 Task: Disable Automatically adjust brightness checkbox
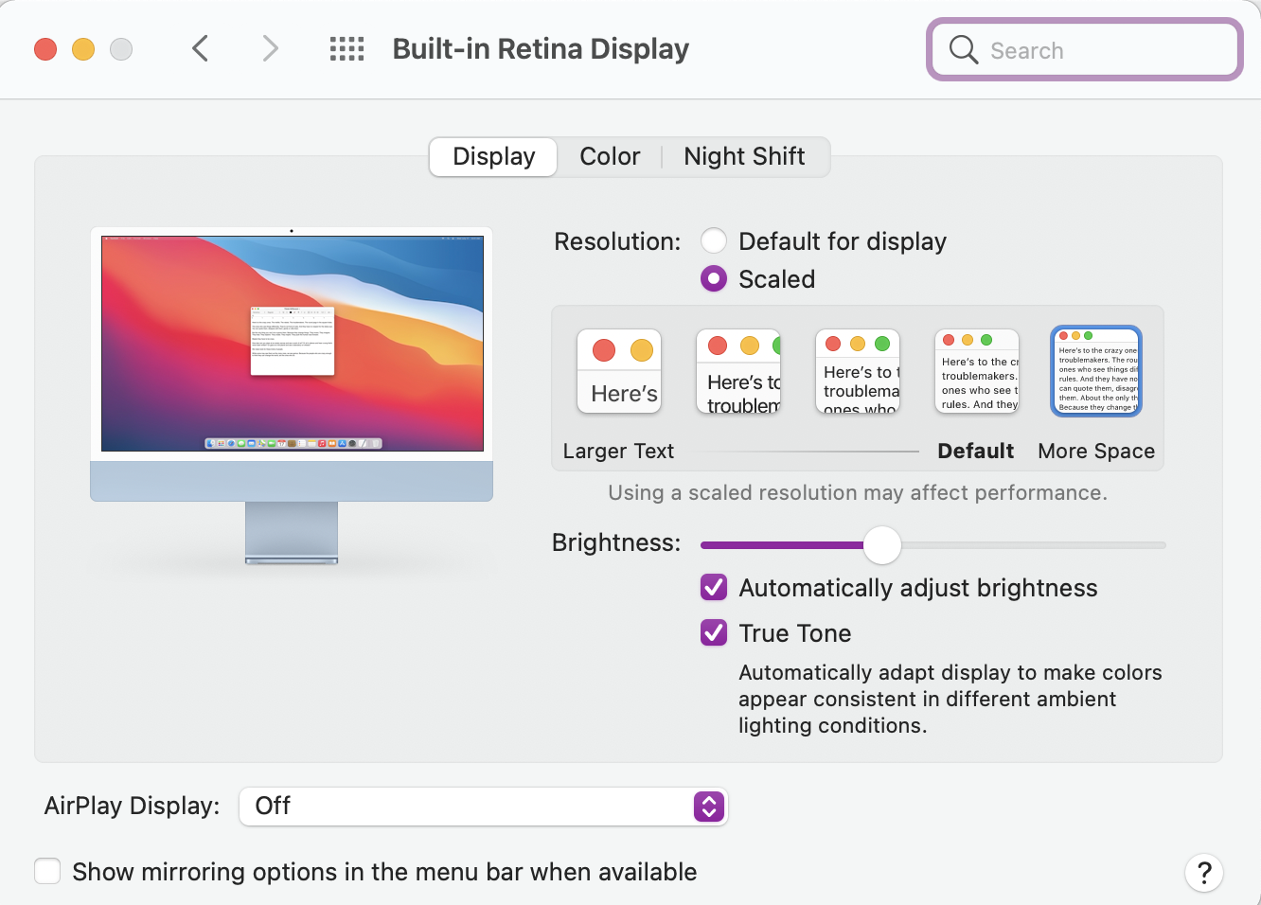(x=714, y=588)
